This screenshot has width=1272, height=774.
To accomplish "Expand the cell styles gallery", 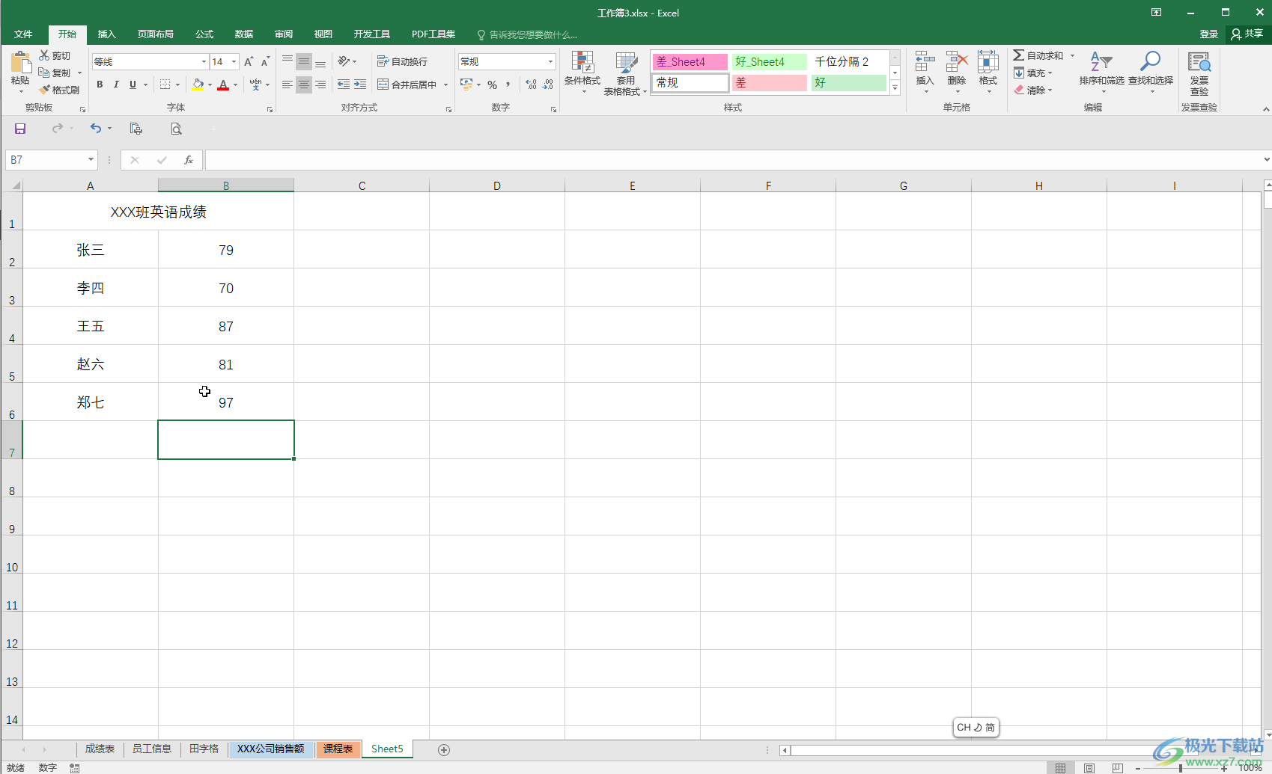I will 895,88.
